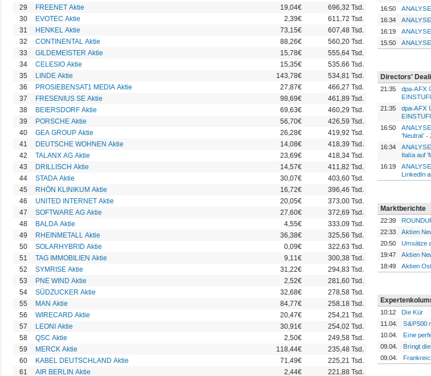Image resolution: width=431 pixels, height=376 pixels.
Task: Open the SOLARHYBRID Aktie link
Action: point(68,247)
